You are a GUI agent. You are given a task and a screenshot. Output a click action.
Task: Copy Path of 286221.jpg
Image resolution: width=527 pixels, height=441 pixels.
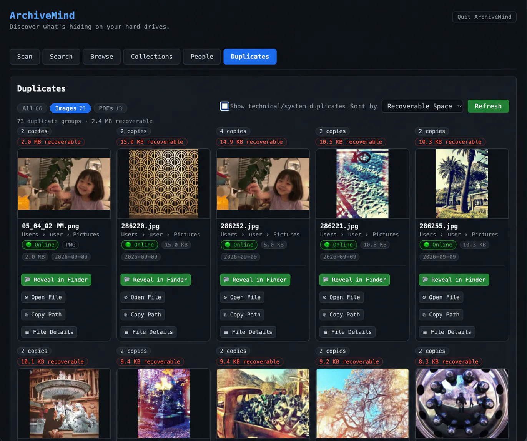tap(342, 315)
